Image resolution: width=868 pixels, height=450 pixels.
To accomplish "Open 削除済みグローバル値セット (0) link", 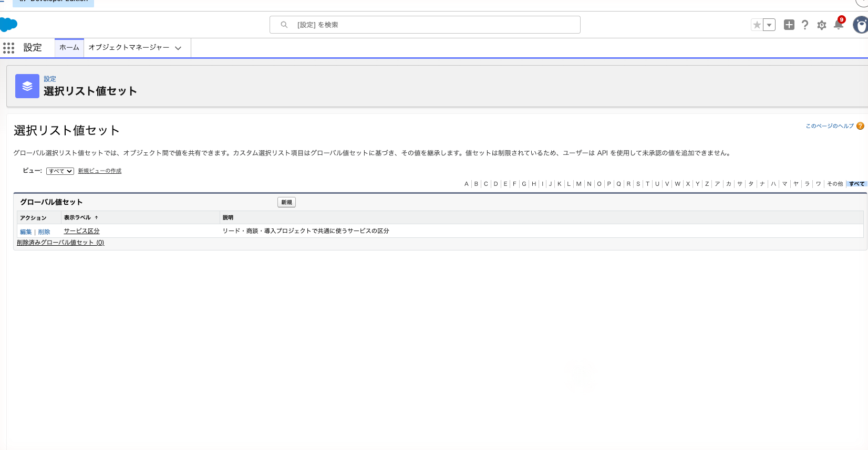I will tap(60, 243).
